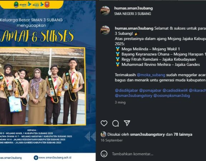This screenshot has width=206, height=161.
Task: Click caption author avatar beside post text
Action: pos(105,30)
